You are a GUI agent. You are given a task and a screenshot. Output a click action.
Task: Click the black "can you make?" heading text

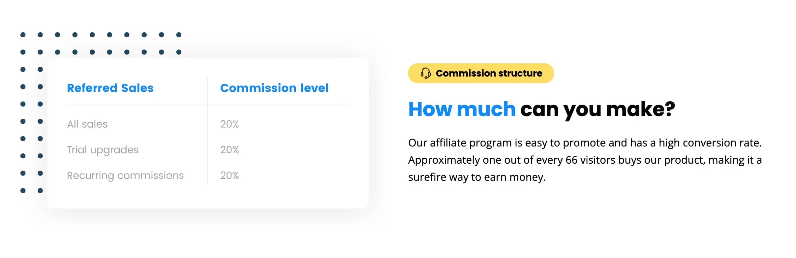(597, 109)
